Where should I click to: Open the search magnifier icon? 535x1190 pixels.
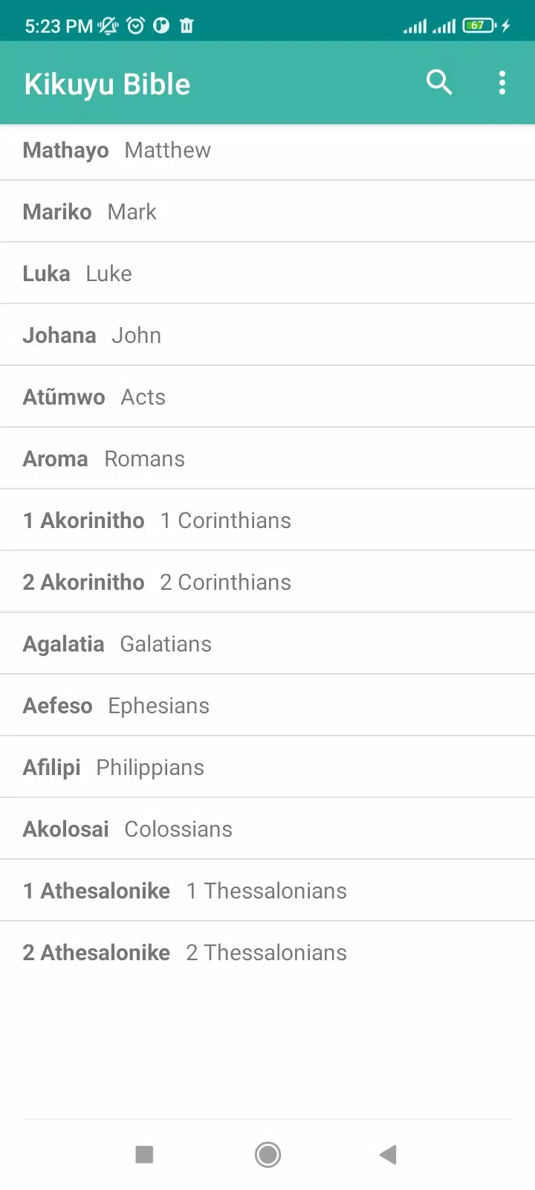click(439, 83)
